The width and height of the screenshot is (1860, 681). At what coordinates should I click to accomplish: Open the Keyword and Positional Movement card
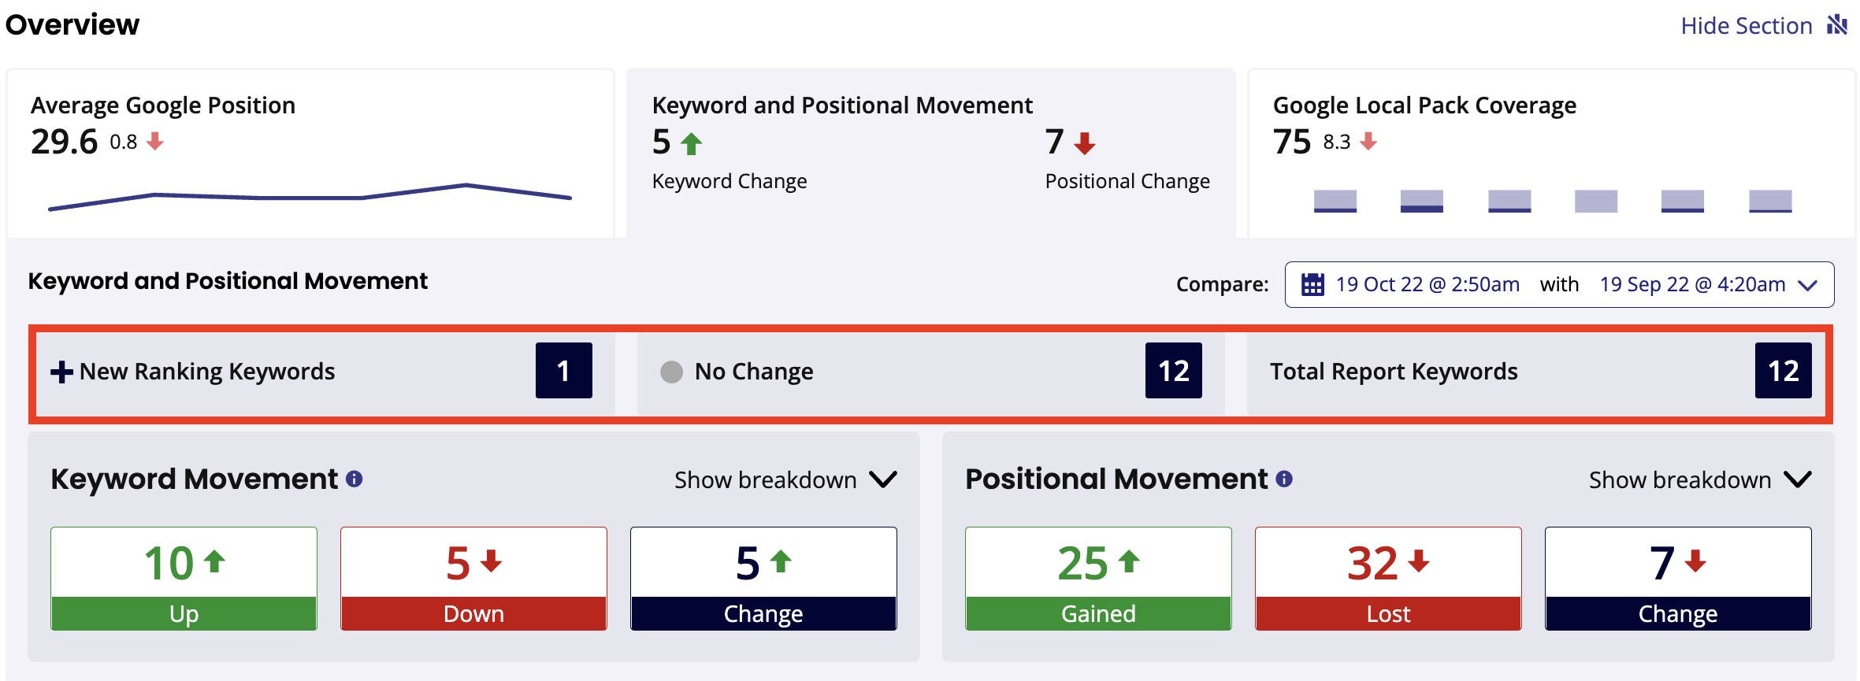[931, 154]
